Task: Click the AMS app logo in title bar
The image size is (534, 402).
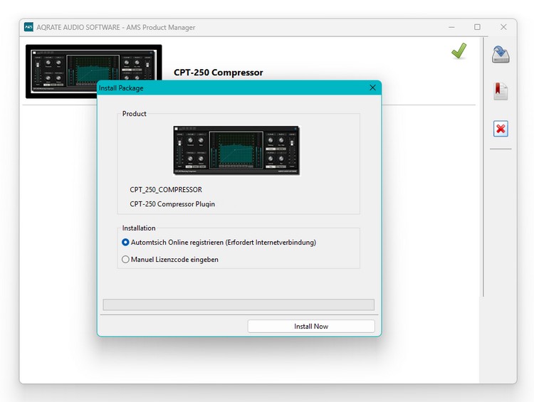Action: (28, 27)
